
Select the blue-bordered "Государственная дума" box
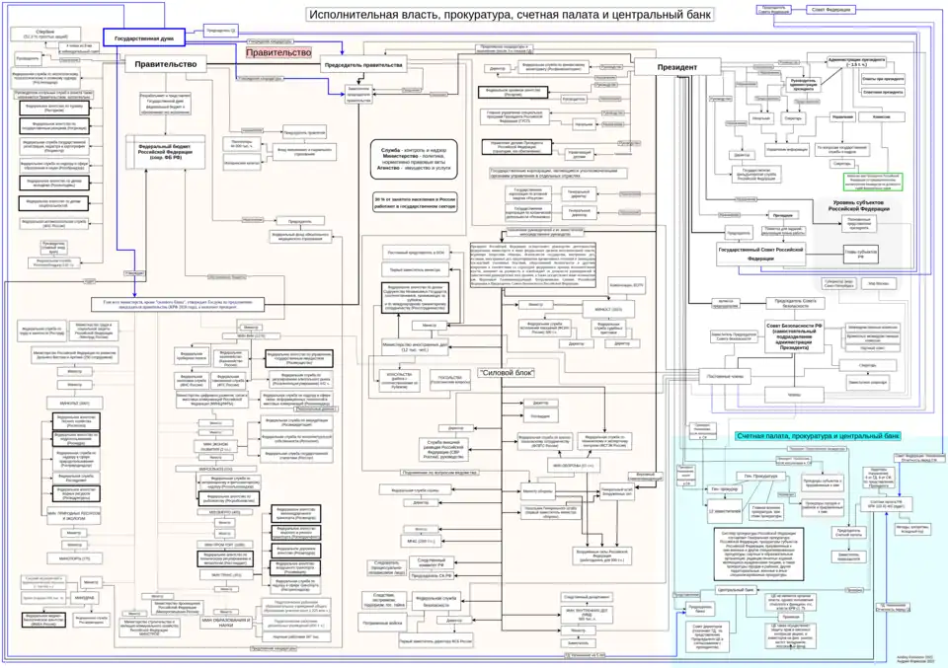tap(145, 38)
